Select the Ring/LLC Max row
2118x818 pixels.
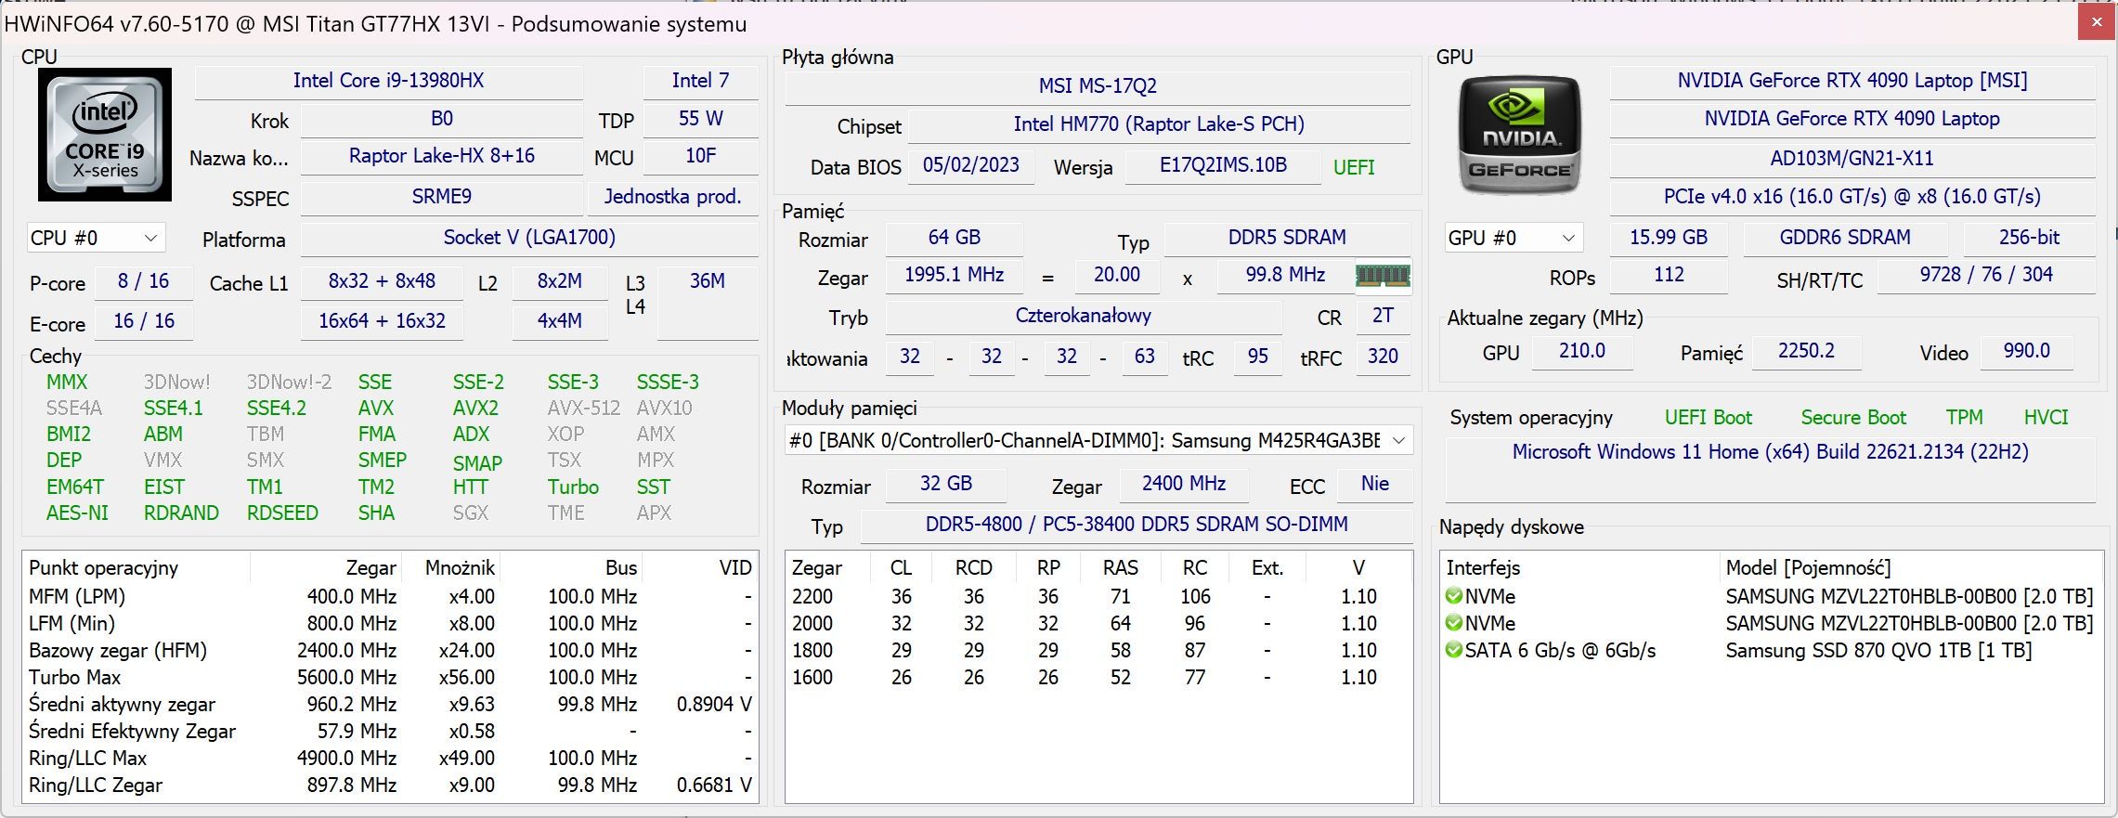coord(390,759)
